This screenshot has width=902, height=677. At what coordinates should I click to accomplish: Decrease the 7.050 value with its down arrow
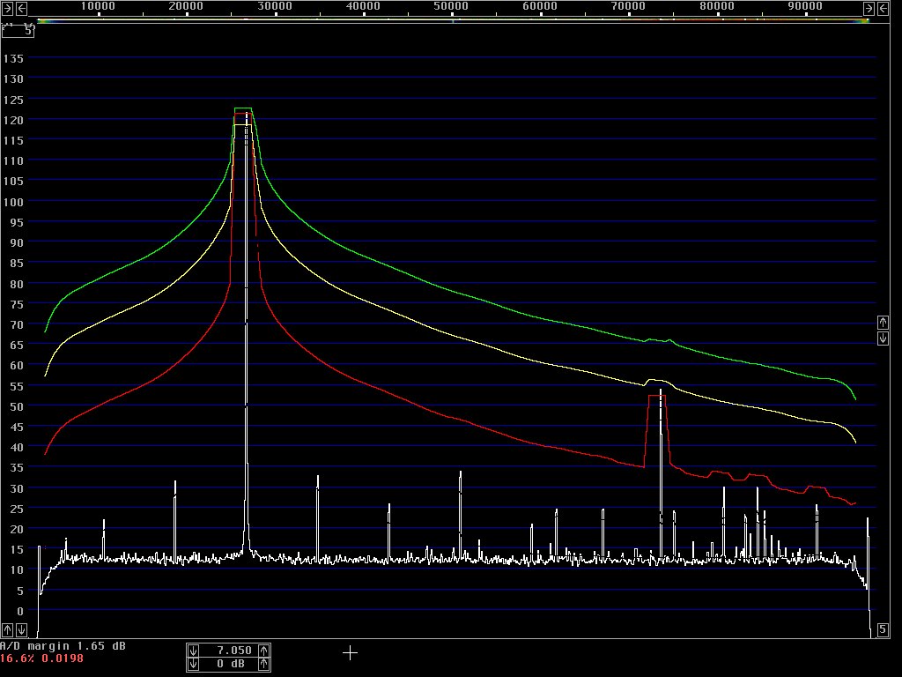193,651
